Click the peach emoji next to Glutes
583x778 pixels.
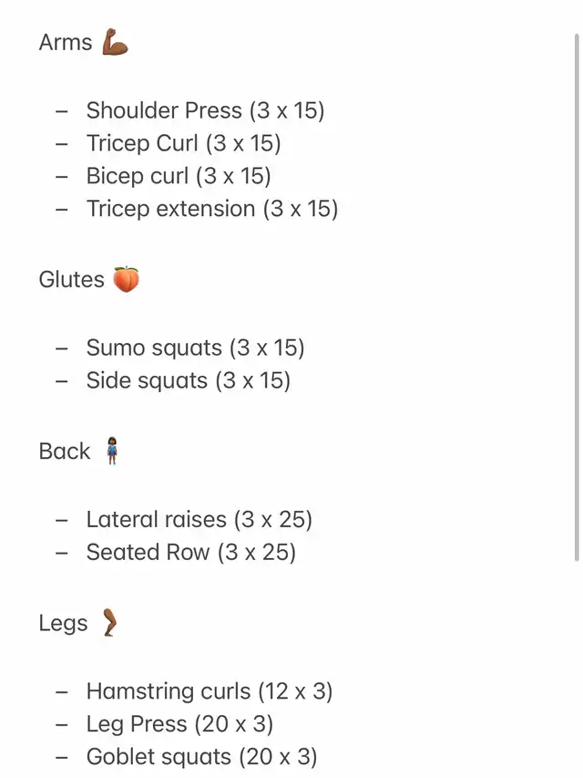[x=126, y=279]
